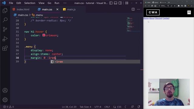Open the Explorer view in activity bar
Image resolution: width=194 pixels, height=109 pixels.
click(x=5, y=11)
